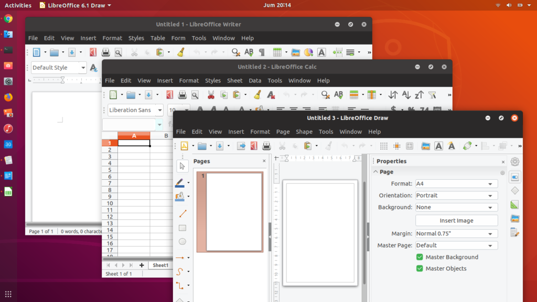Open Liberation Sans font dropdown in Calc
The height and width of the screenshot is (302, 537).
[159, 110]
